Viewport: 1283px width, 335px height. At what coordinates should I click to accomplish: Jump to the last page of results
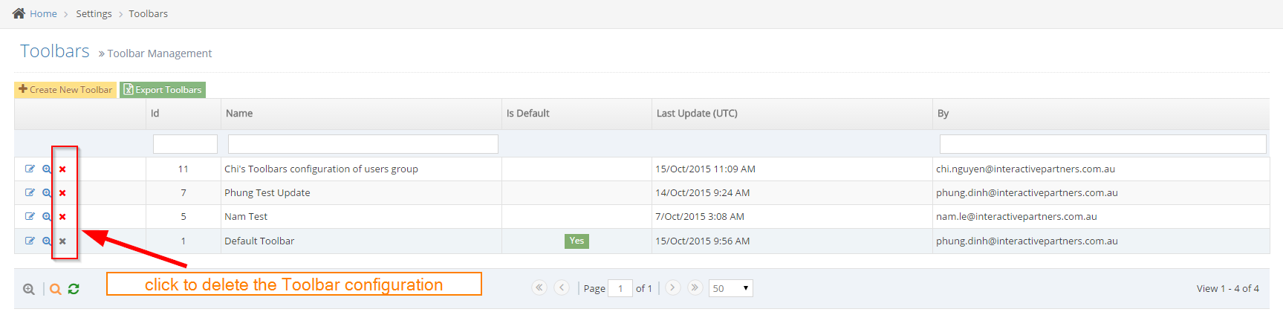(x=695, y=287)
